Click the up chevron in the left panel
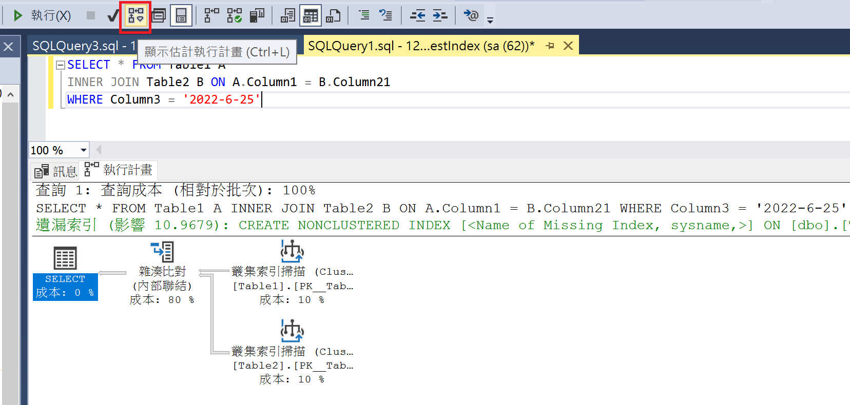The height and width of the screenshot is (405, 850). [x=10, y=94]
